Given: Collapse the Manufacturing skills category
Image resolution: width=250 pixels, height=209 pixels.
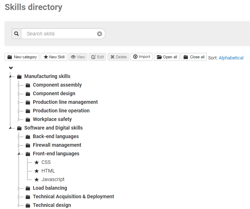Looking at the screenshot, I should [x=10, y=76].
